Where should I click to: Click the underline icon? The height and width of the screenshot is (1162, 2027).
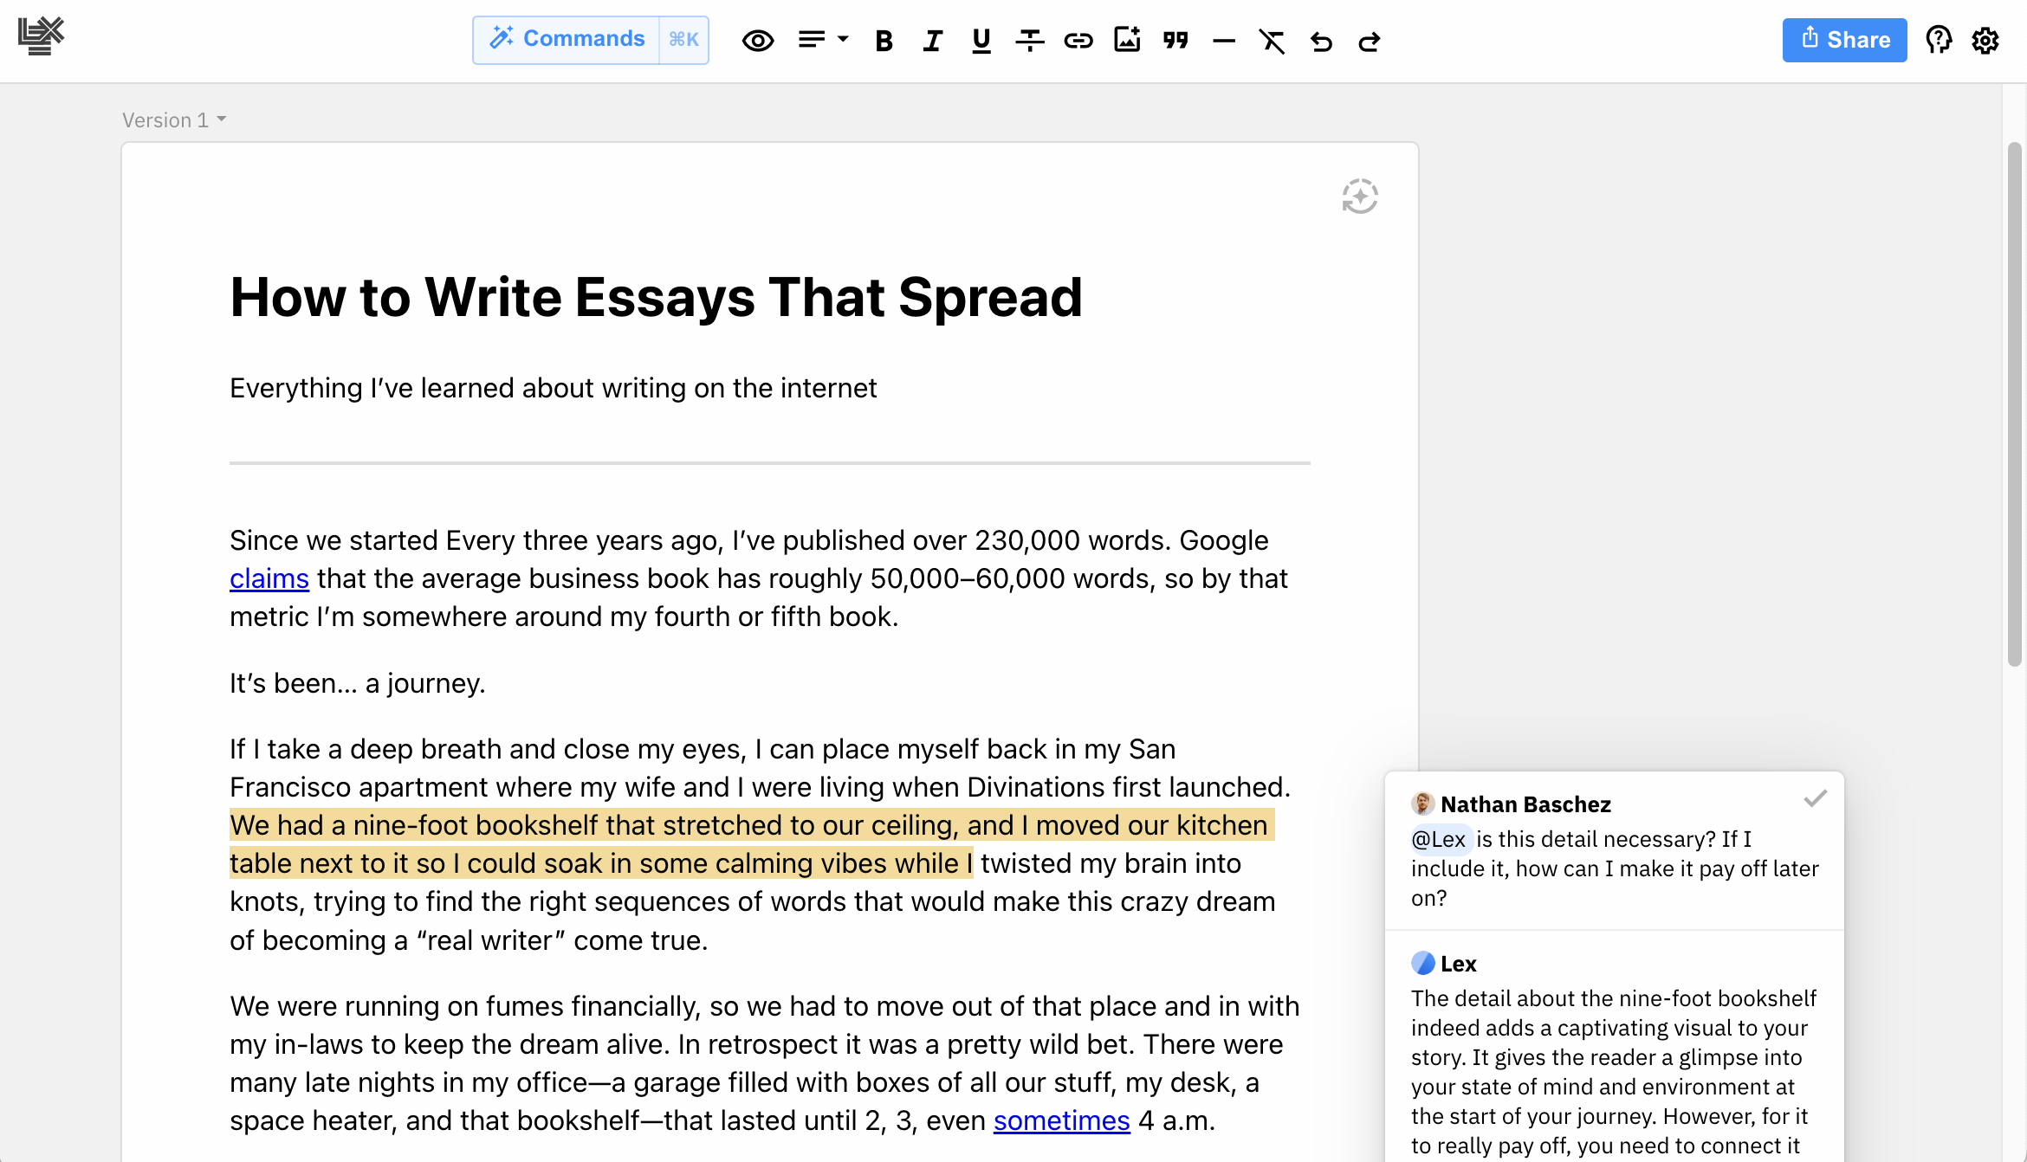(x=981, y=41)
